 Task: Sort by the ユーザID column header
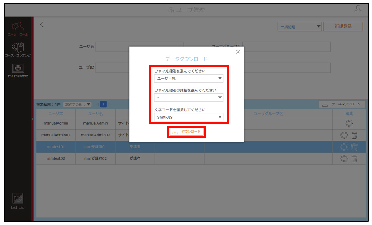pyautogui.click(x=56, y=114)
